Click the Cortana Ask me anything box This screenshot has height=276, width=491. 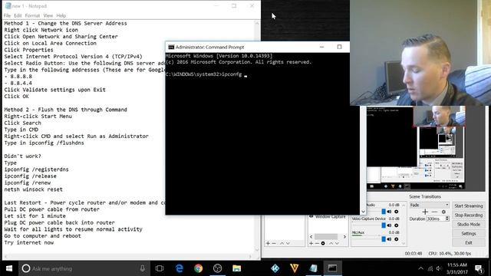(84, 268)
